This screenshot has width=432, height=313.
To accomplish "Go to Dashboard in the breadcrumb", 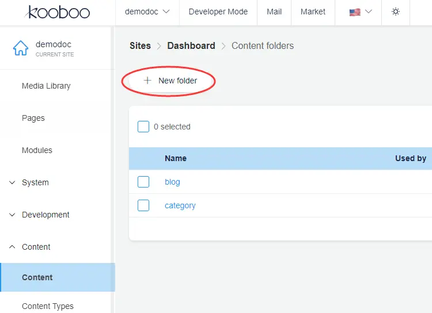I will pos(191,45).
